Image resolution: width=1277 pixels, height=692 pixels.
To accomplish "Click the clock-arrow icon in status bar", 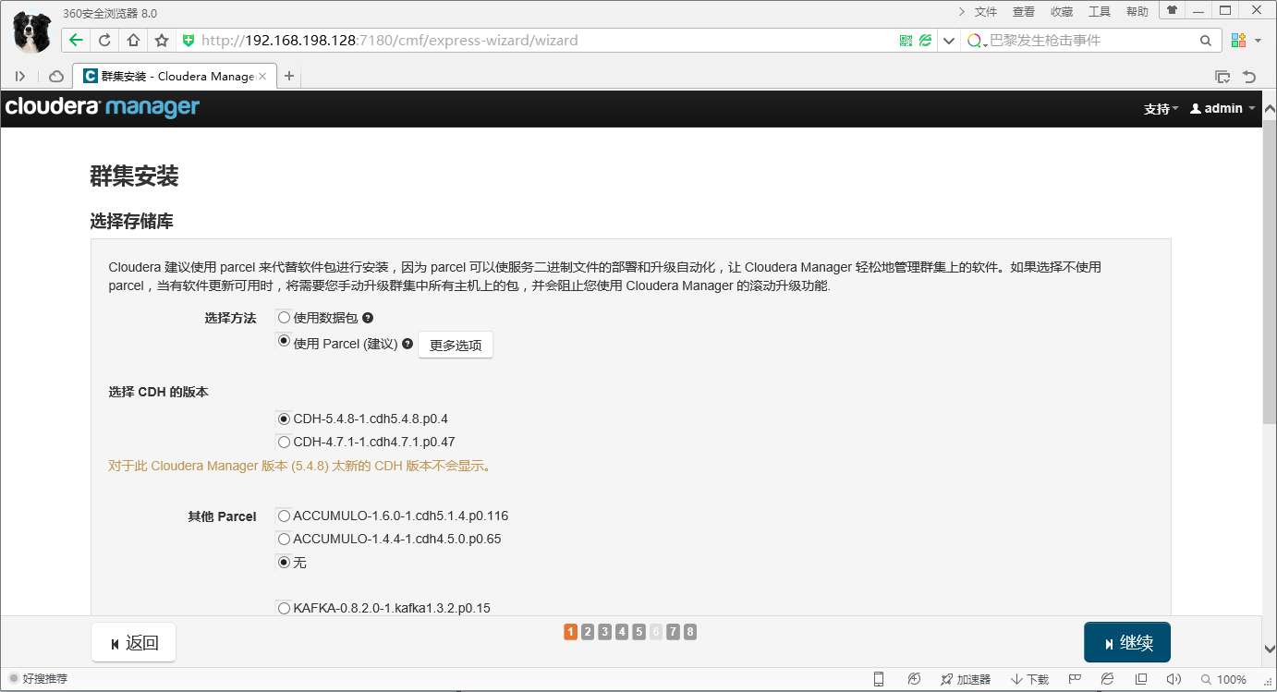I will (914, 679).
